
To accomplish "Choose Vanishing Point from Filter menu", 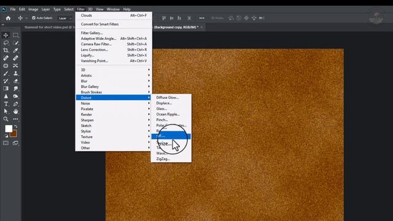I will pyautogui.click(x=114, y=61).
